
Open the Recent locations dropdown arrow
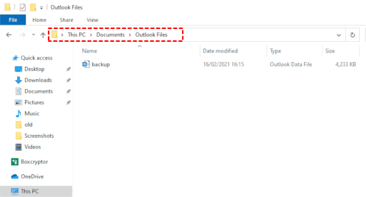pos(33,35)
